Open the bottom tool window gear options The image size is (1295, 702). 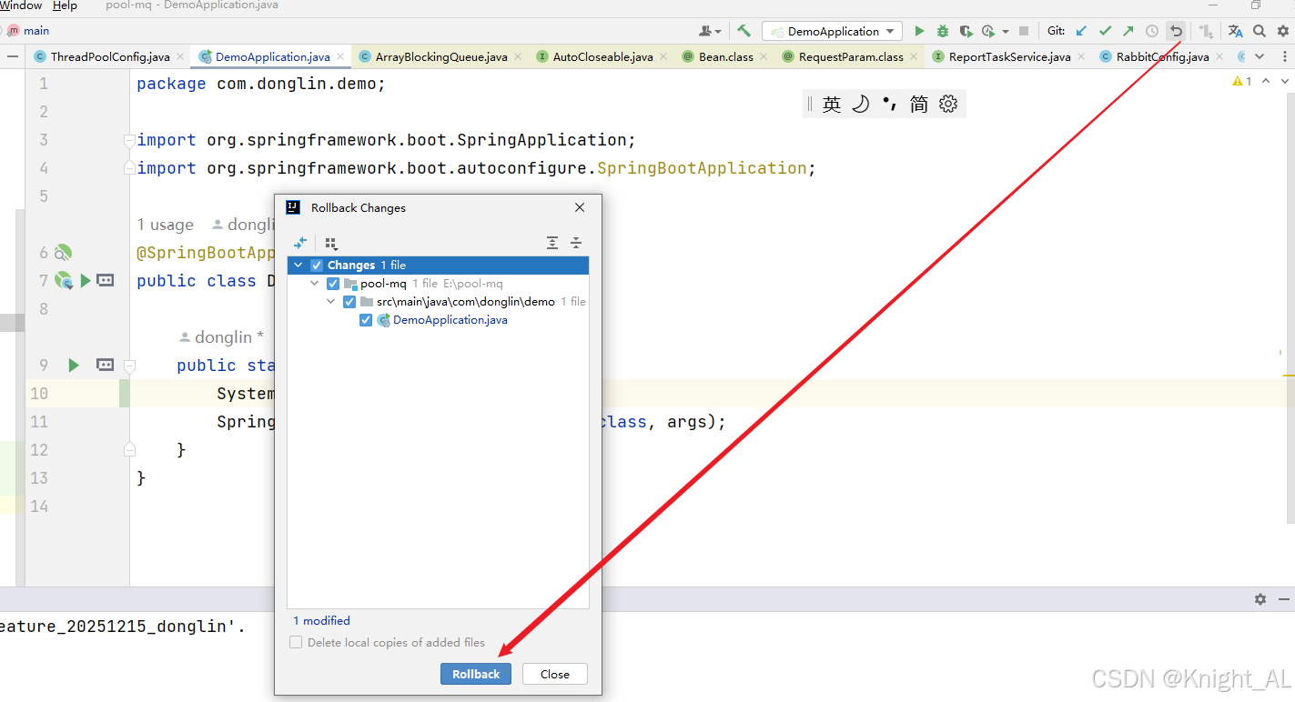1260,599
